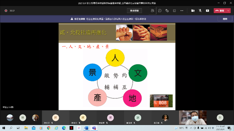Click the red Leave call button
234x131 pixels.
click(x=220, y=11)
